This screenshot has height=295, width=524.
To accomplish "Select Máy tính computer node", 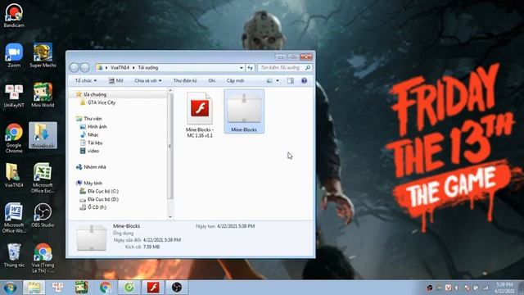I will coord(93,183).
